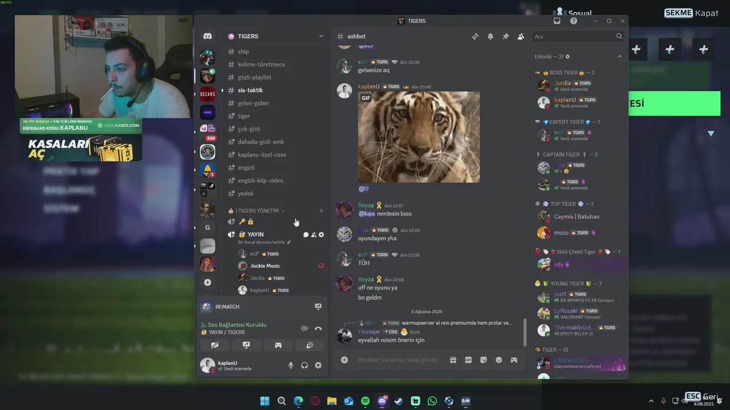Start an activity controller button
The image size is (730, 410).
click(x=278, y=345)
